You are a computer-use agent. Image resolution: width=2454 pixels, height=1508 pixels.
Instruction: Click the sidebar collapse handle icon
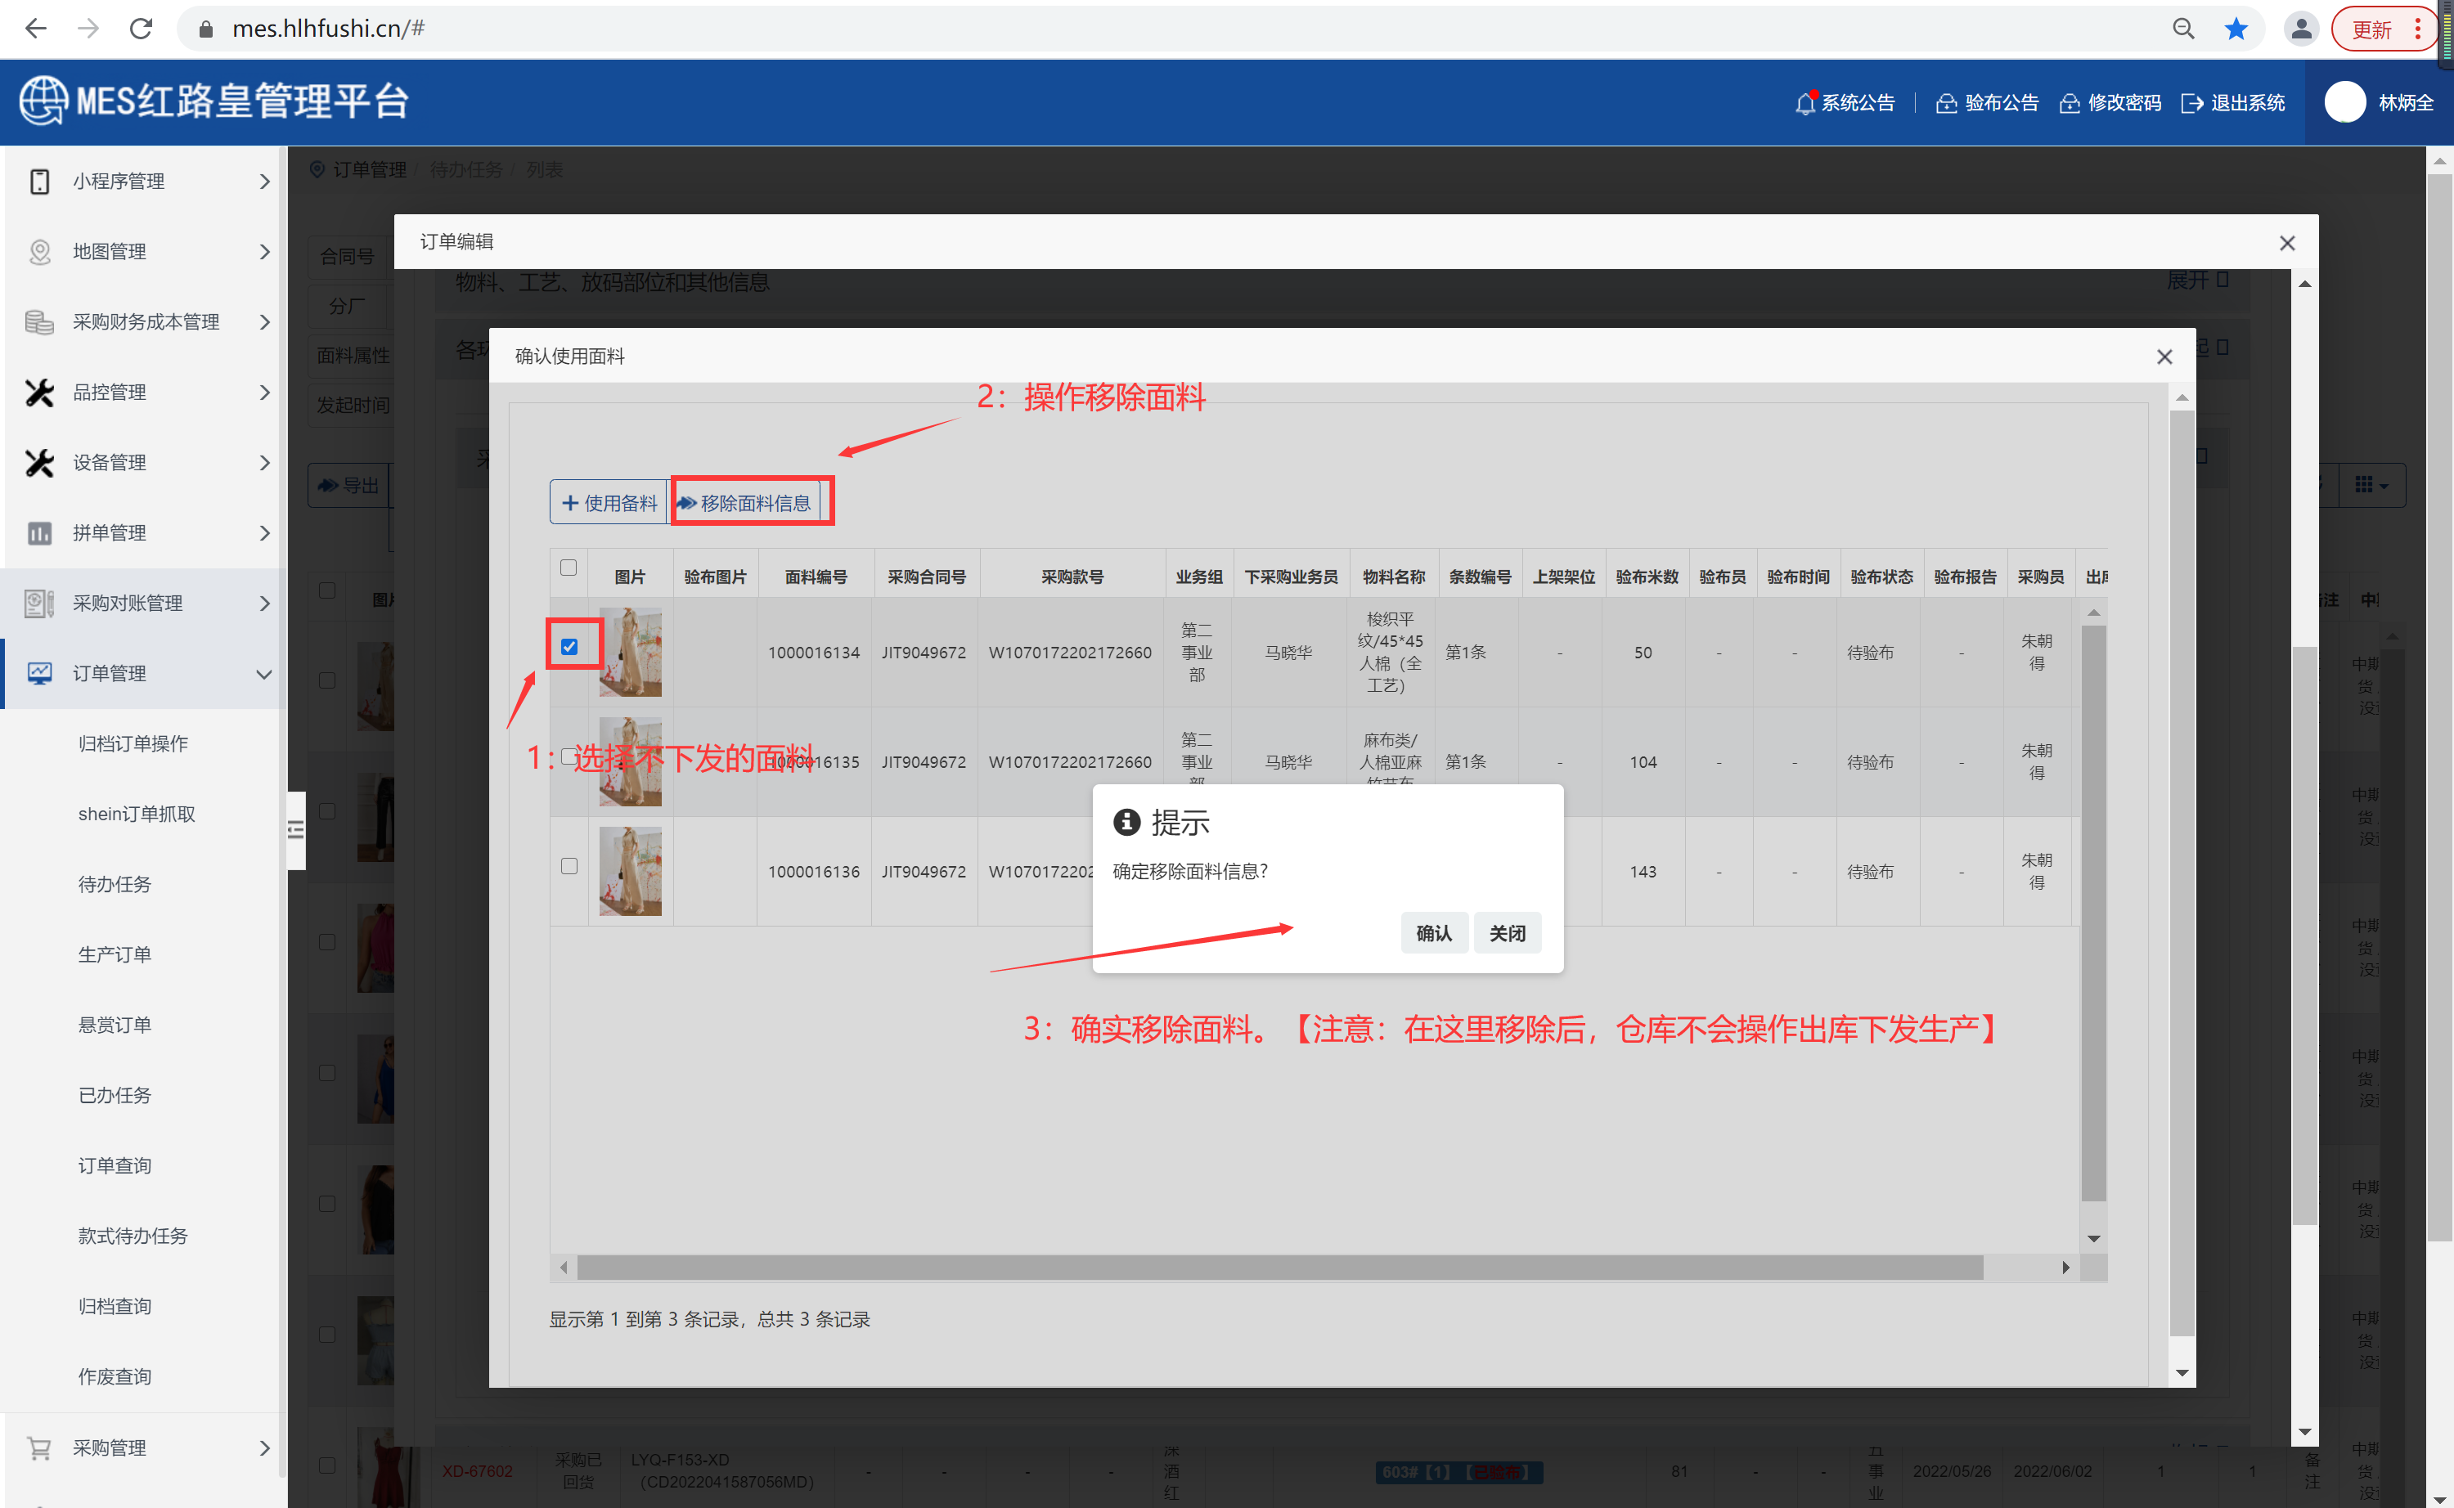click(x=296, y=830)
